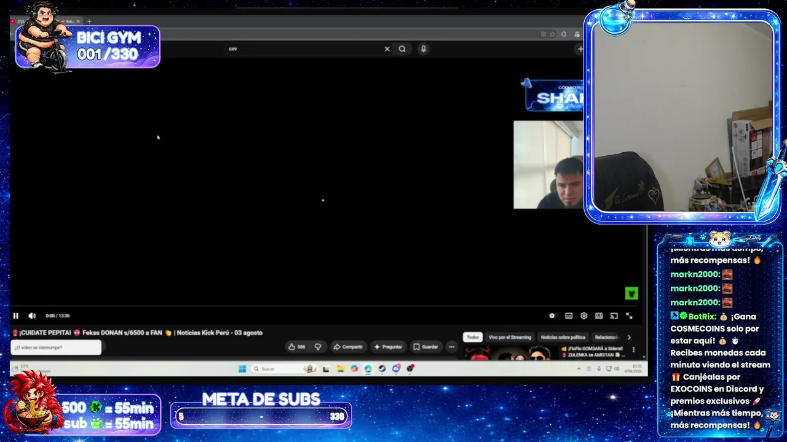Toggle subtitles in the video player
787x442 pixels.
coord(569,316)
